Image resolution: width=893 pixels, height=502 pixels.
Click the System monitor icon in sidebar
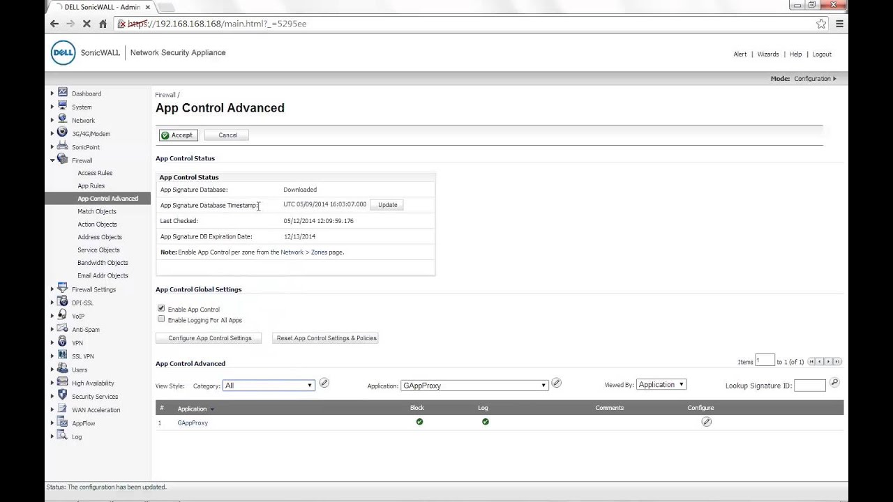(63, 106)
